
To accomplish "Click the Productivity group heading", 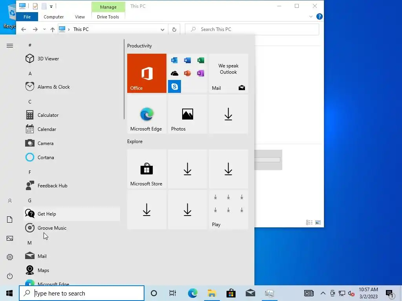I will click(x=139, y=46).
